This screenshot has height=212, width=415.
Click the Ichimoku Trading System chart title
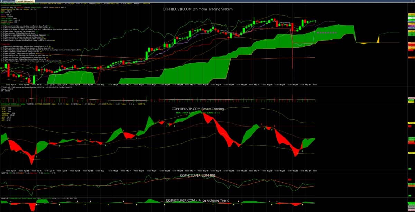(197, 9)
